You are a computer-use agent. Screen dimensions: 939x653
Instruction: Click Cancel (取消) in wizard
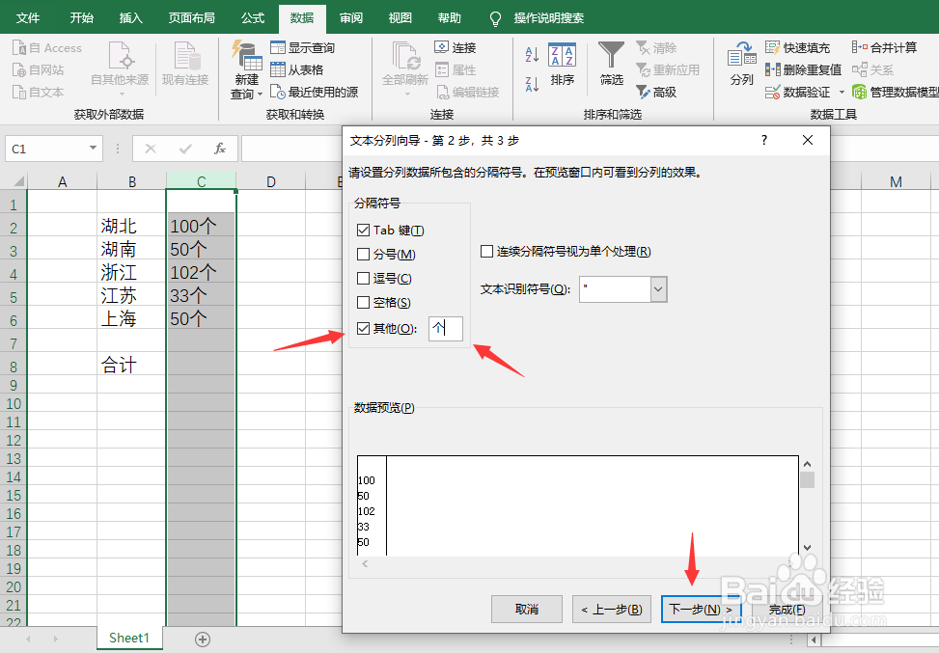(526, 610)
